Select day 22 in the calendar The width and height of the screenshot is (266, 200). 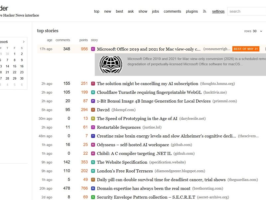point(15,72)
